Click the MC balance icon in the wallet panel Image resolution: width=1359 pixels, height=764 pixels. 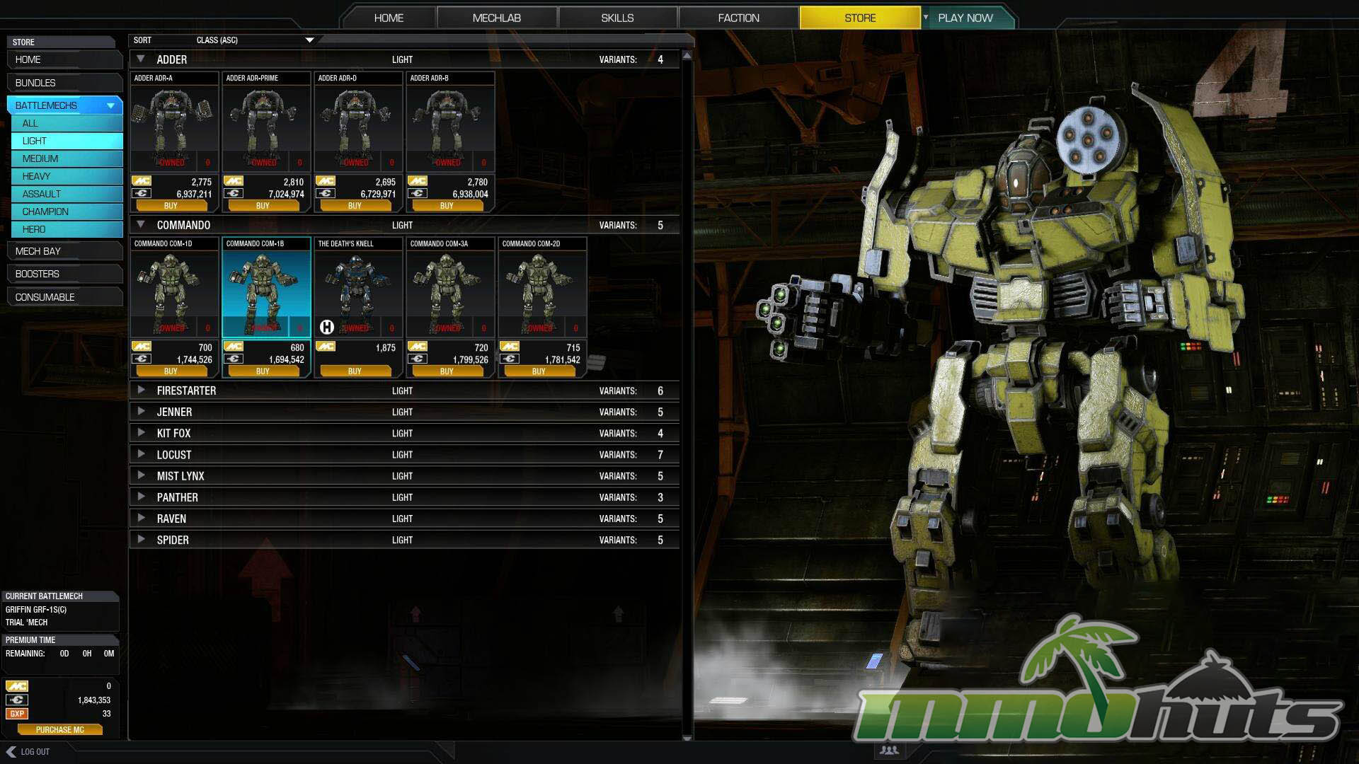(17, 686)
